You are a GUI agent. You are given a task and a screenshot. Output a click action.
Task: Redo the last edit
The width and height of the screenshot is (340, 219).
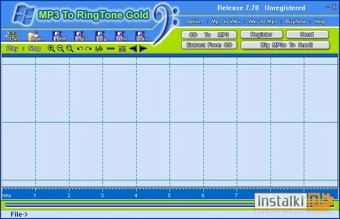tap(88, 49)
